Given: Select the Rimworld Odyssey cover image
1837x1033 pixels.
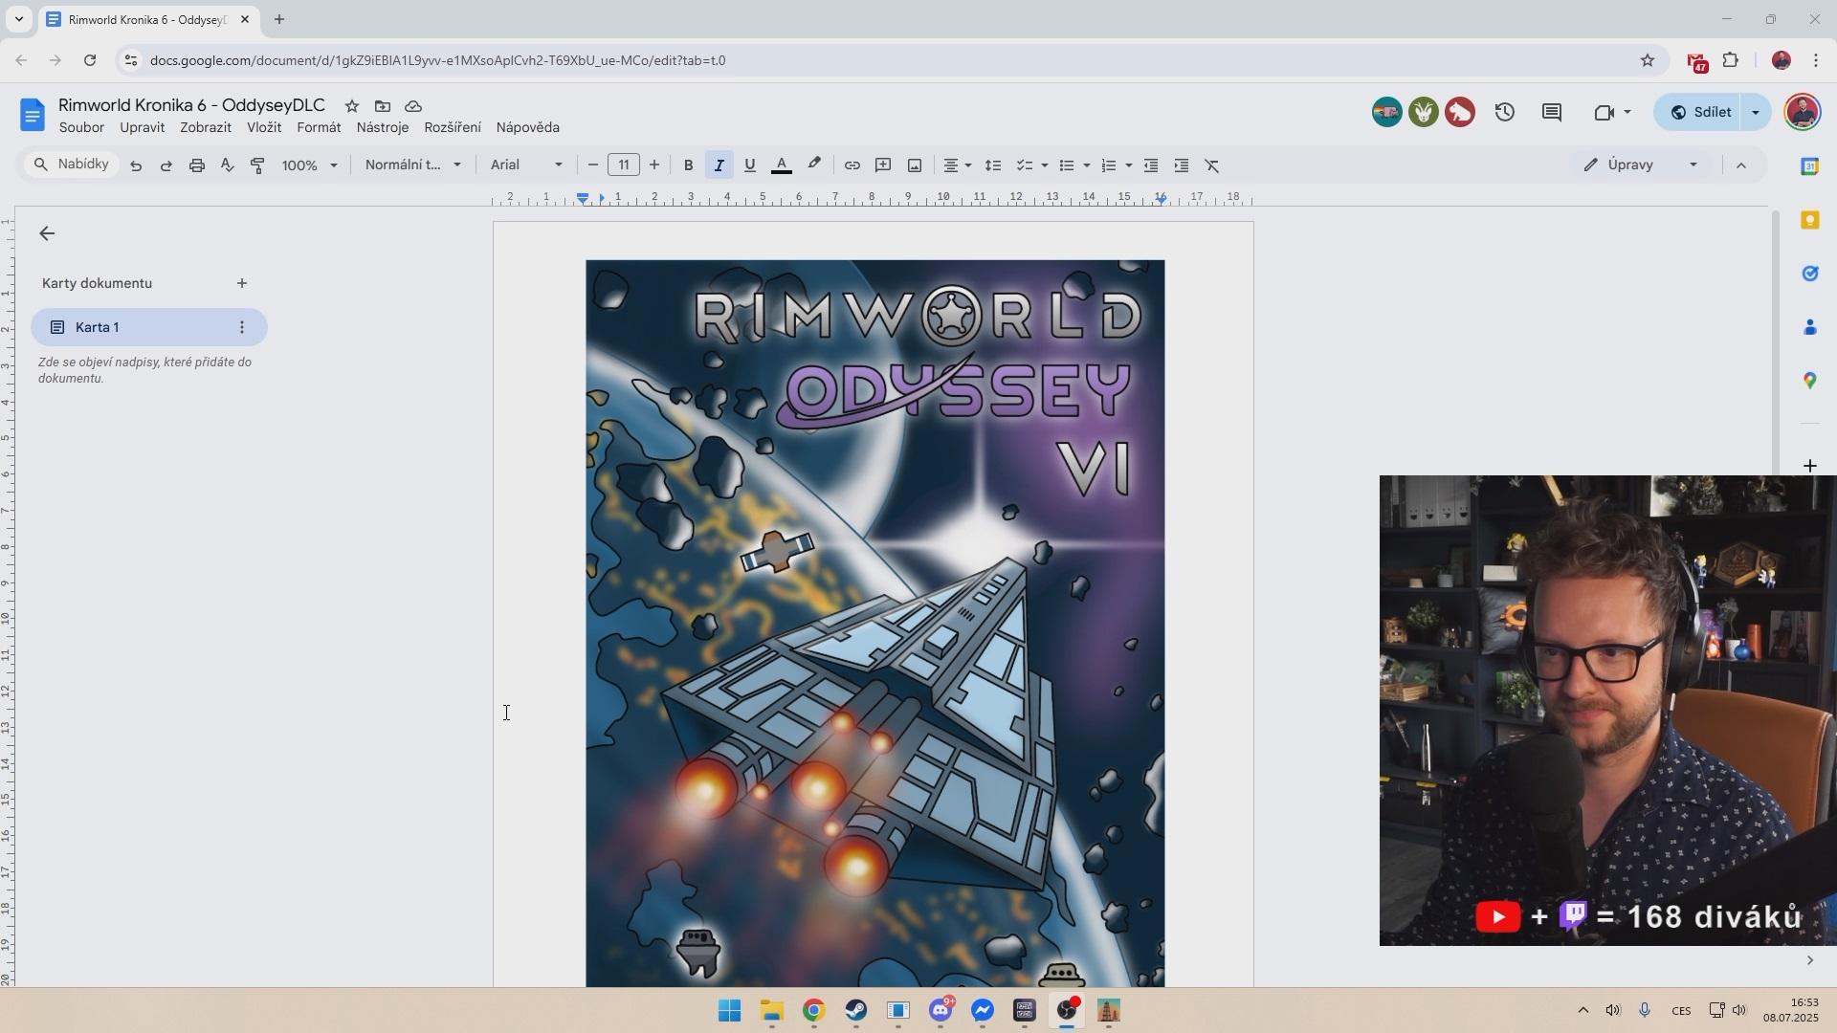Looking at the screenshot, I should (x=874, y=623).
